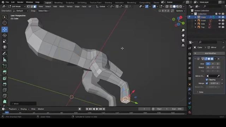The width and height of the screenshot is (226, 127).
Task: Switch to edge select mode
Action: [x=32, y=6]
